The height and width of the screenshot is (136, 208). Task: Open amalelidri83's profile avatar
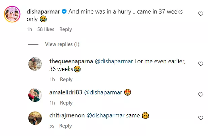click(x=35, y=95)
